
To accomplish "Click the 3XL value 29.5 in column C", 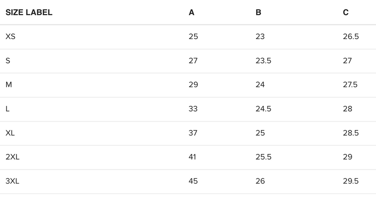I will point(351,181).
